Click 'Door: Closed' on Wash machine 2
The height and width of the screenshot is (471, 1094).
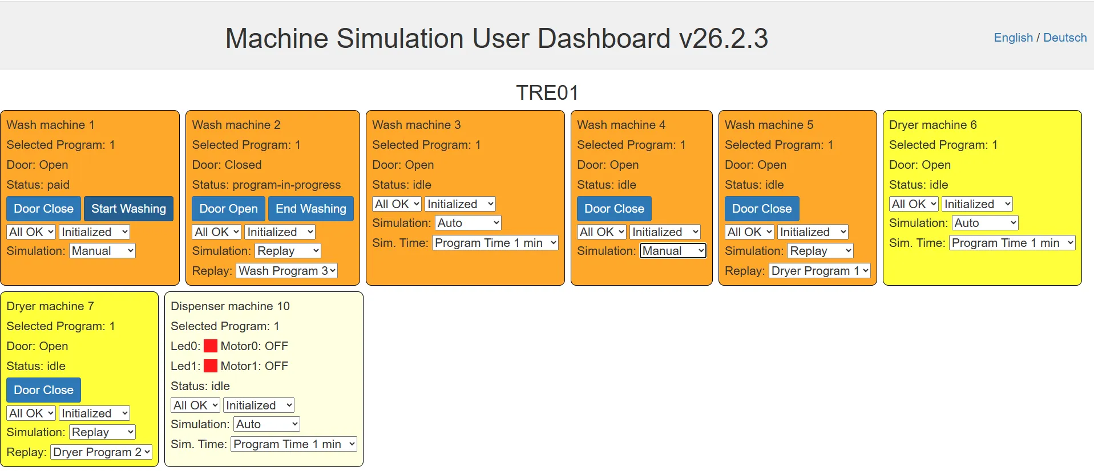[x=227, y=165]
